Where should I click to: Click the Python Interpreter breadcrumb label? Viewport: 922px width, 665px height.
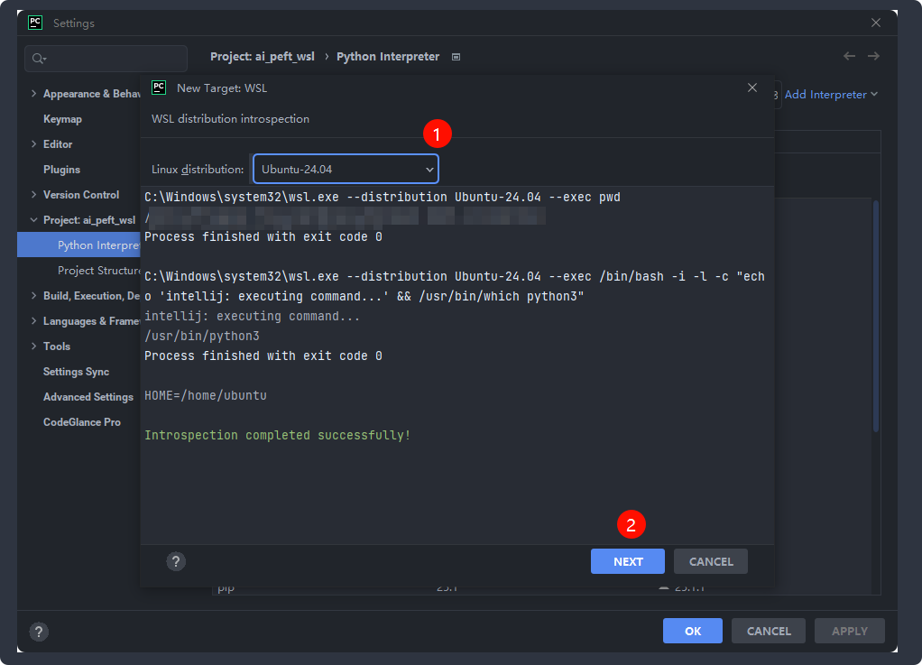[x=388, y=57]
